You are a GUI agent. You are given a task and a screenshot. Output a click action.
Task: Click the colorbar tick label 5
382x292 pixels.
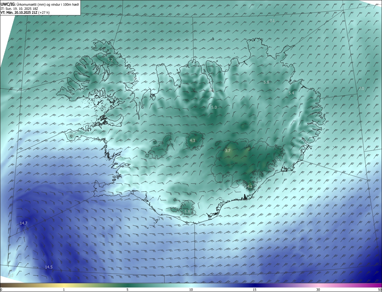click(x=127, y=290)
